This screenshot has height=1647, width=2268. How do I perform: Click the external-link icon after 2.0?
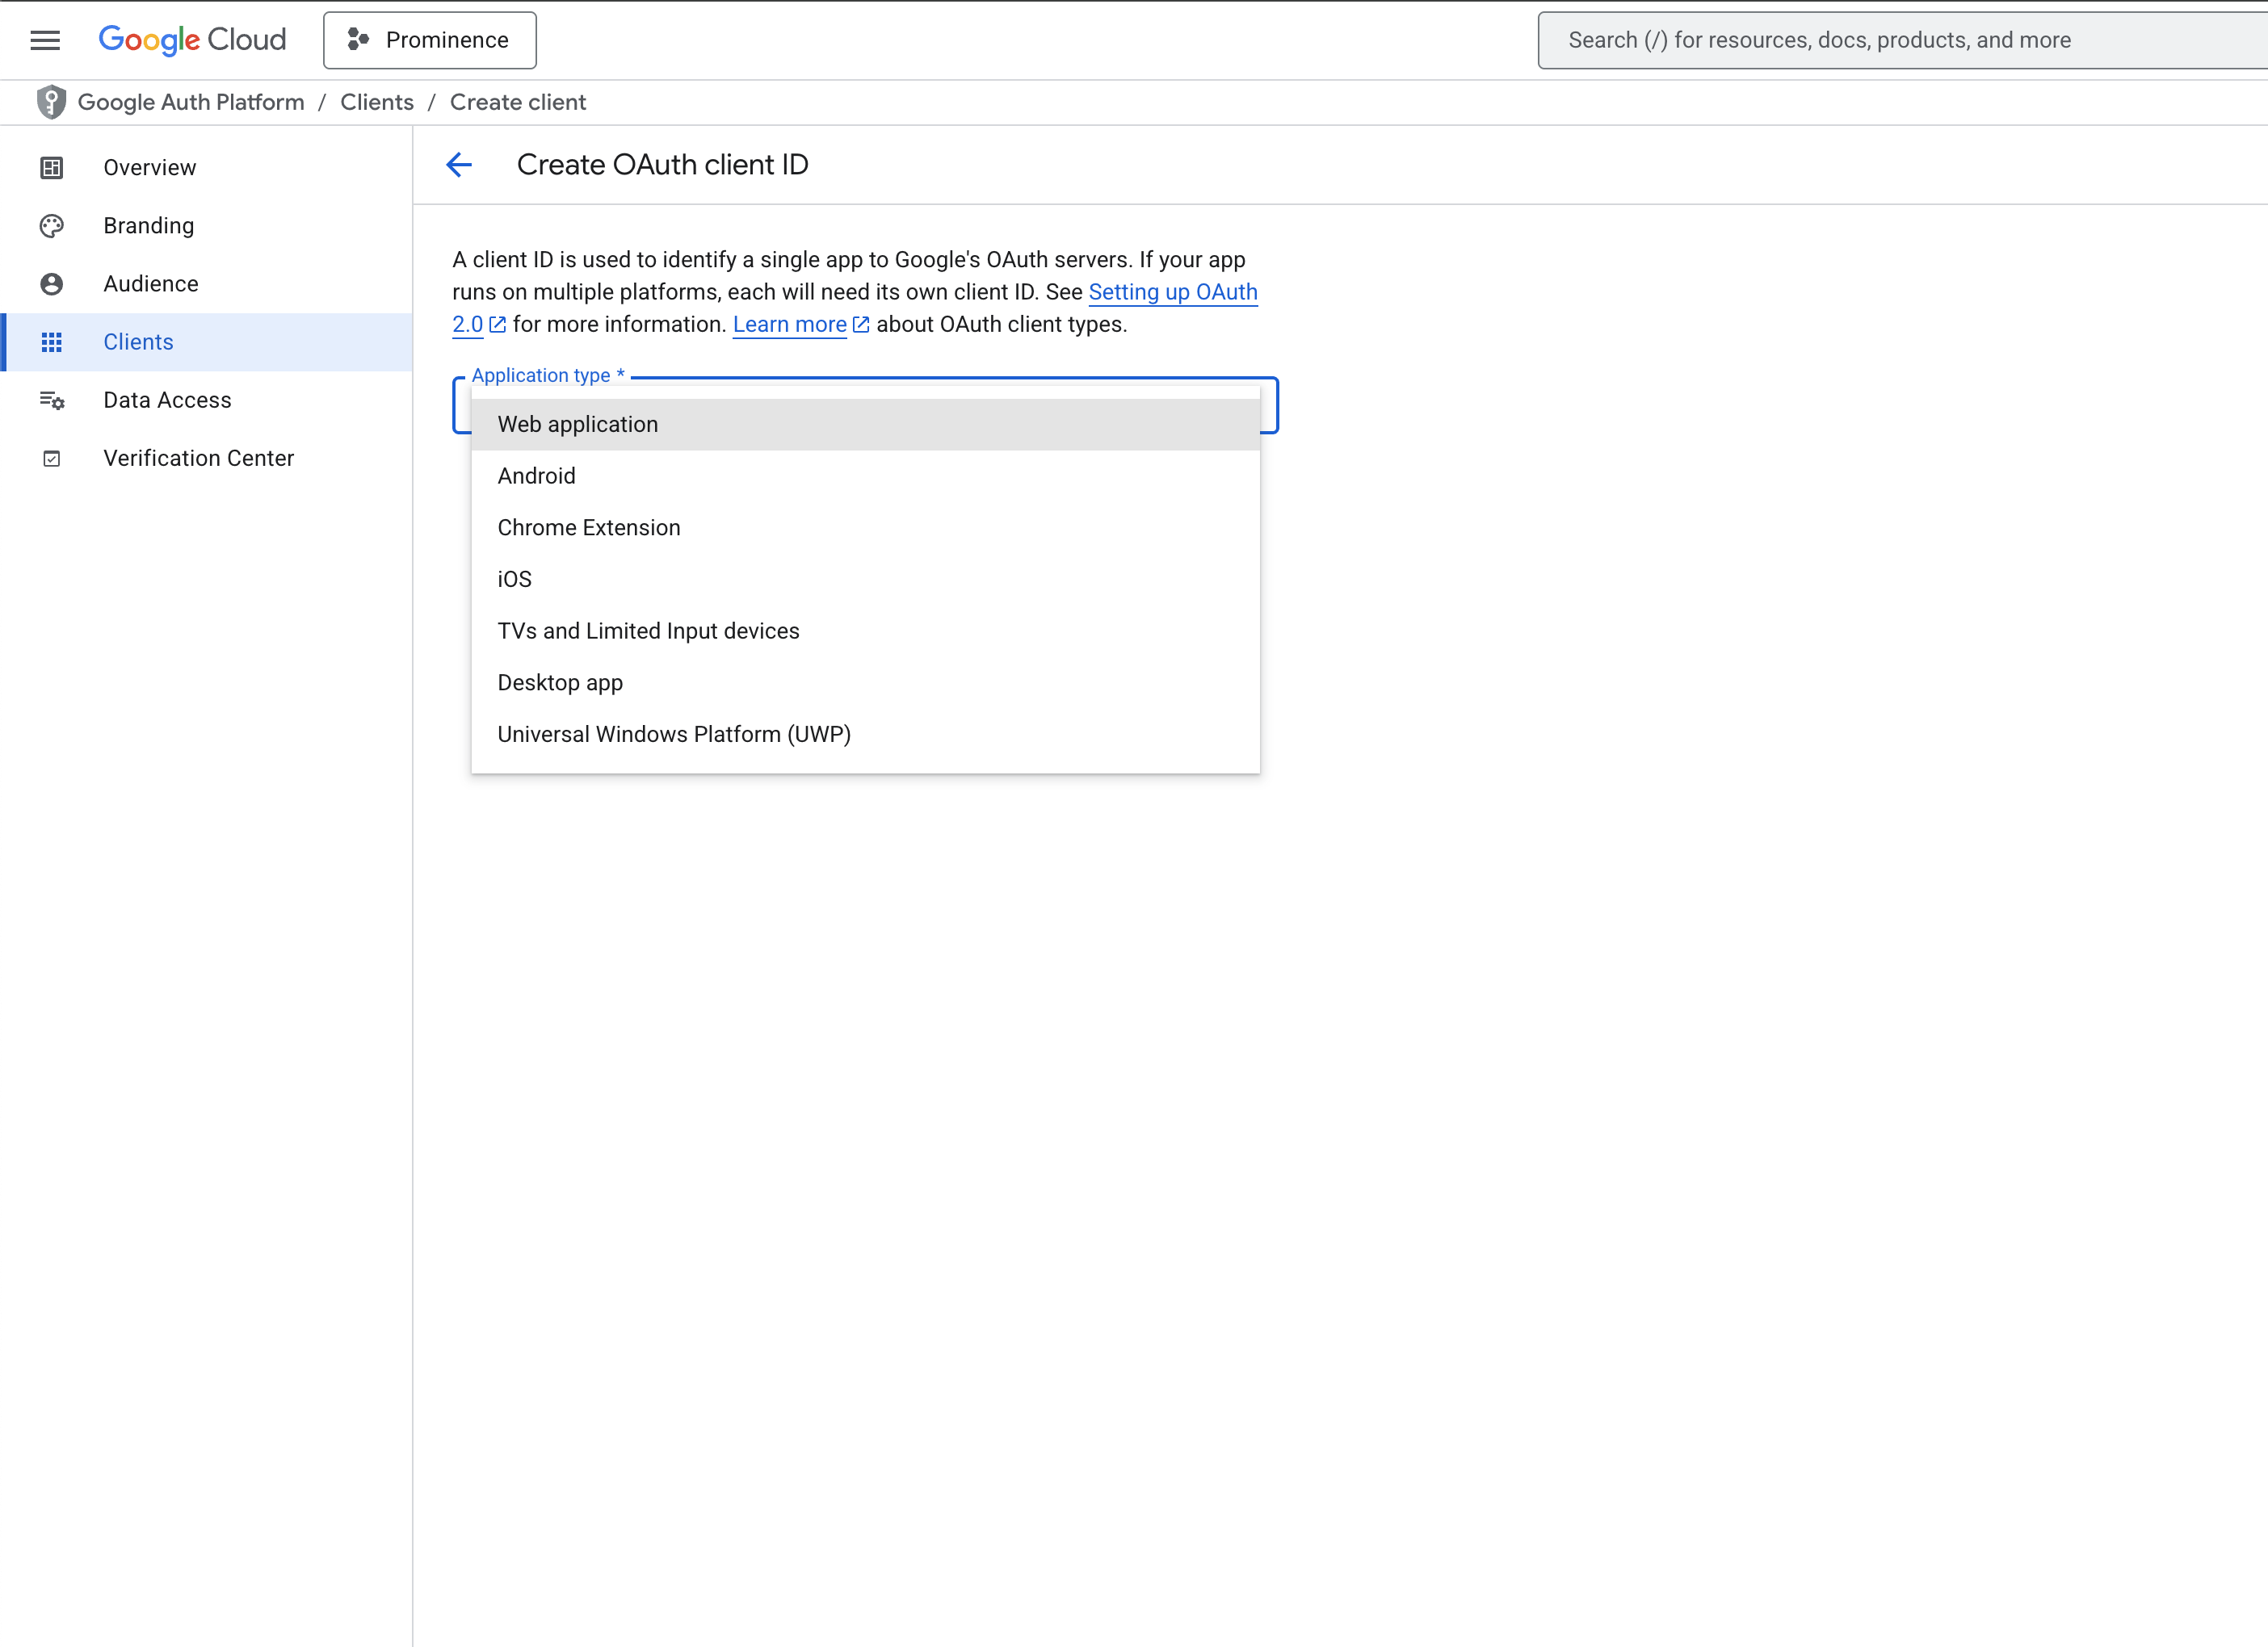pos(497,325)
